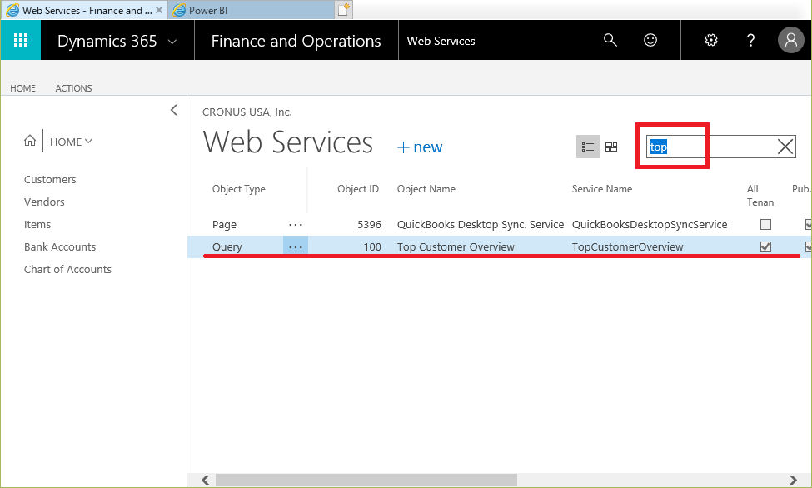The width and height of the screenshot is (812, 488).
Task: Select the Web Services browser tab
Action: coord(83,10)
